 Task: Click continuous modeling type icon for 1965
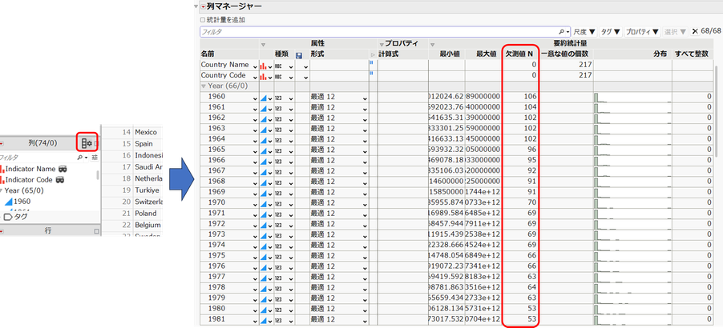265,151
